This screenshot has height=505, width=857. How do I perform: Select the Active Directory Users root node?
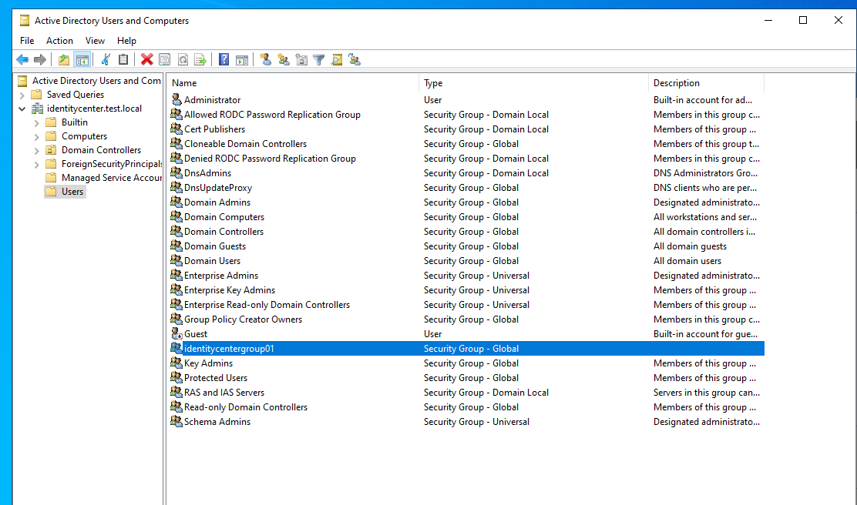96,80
